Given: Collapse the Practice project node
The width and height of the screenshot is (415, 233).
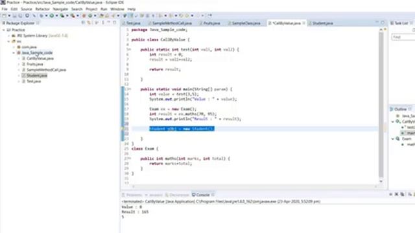Looking at the screenshot, I should pos(4,30).
